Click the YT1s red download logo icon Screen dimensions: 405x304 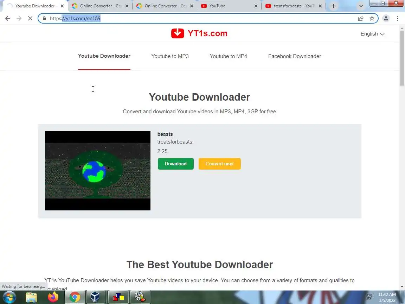[x=178, y=33]
